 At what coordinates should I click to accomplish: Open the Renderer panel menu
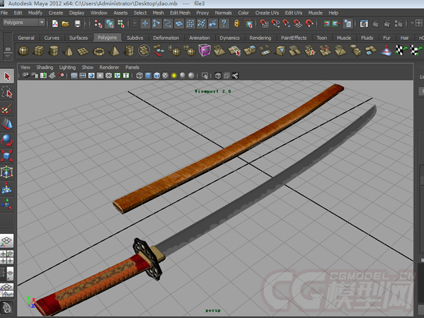pos(109,68)
